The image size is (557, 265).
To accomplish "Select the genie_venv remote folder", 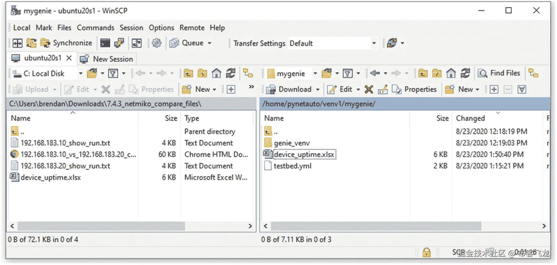I will pyautogui.click(x=292, y=143).
